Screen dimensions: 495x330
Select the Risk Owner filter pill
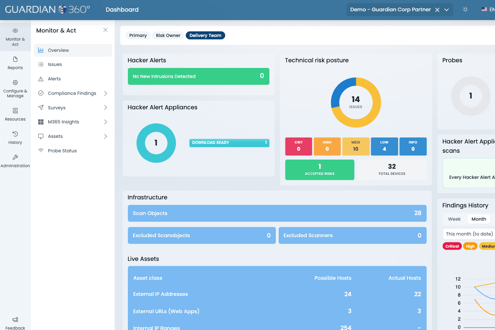point(168,35)
